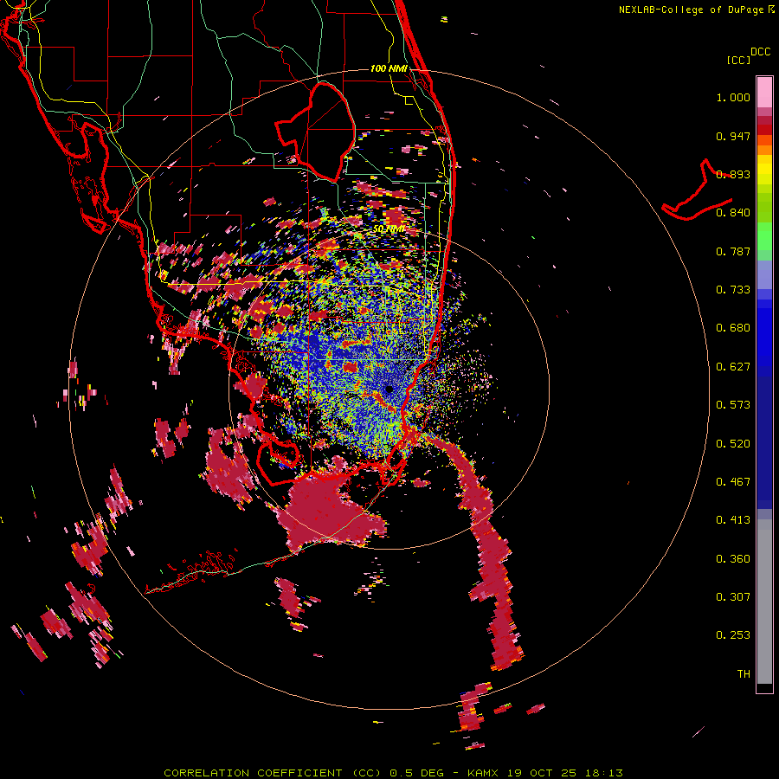Click the bright green segment of the color bar
The height and width of the screenshot is (779, 779).
764,235
